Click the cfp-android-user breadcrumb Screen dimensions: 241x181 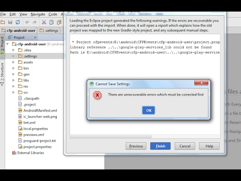click(19, 31)
